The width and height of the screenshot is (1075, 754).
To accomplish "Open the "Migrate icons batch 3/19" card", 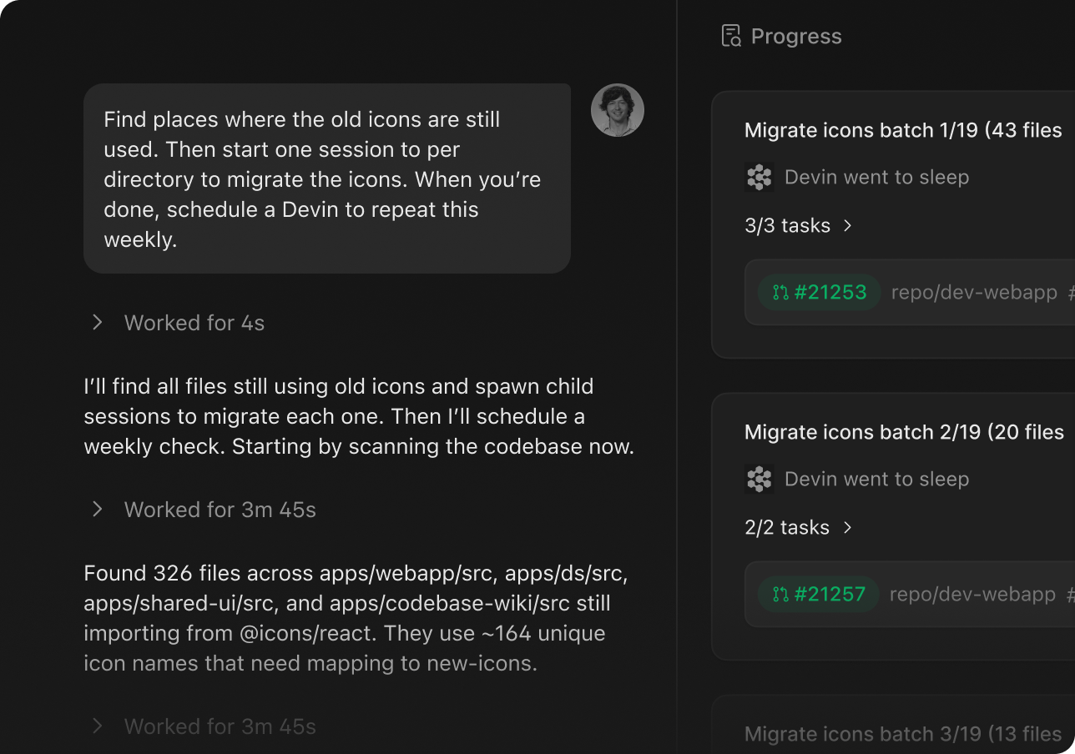I will click(902, 734).
